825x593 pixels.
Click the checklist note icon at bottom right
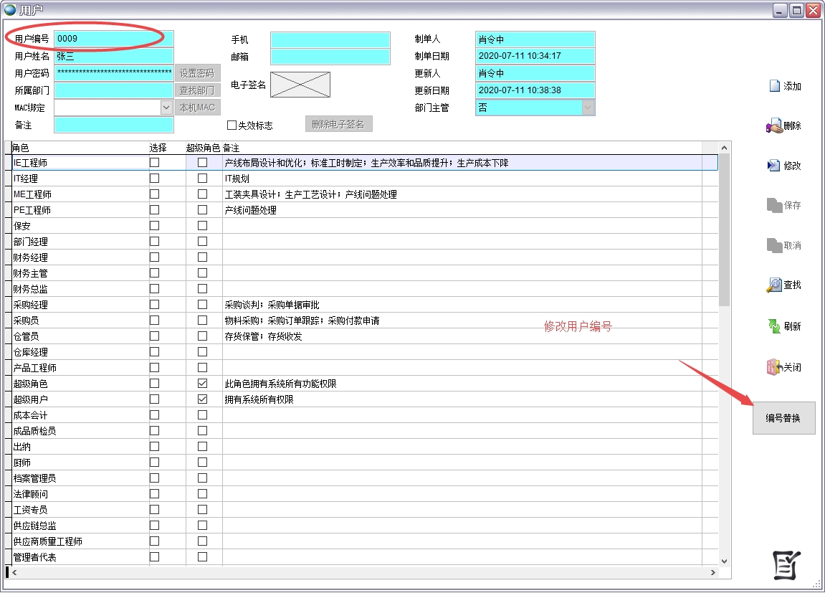[x=786, y=566]
